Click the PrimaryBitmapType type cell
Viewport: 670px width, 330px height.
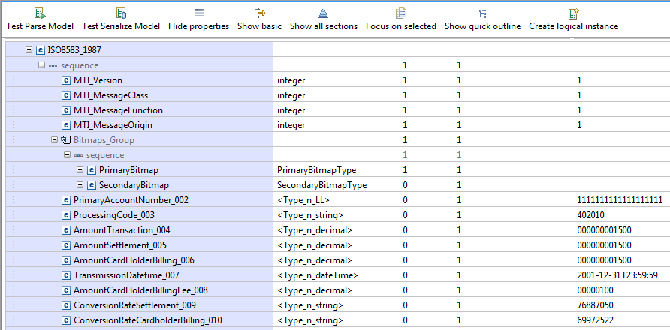click(317, 170)
